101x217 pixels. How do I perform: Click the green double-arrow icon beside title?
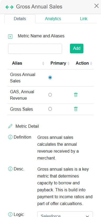tap(9, 7)
